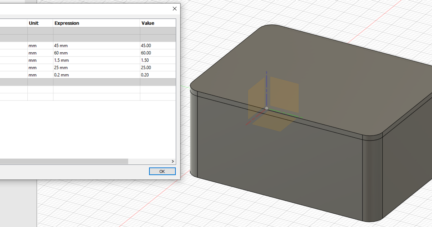Click the horizontal scrollbar thumb
This screenshot has width=432, height=227.
(65, 161)
